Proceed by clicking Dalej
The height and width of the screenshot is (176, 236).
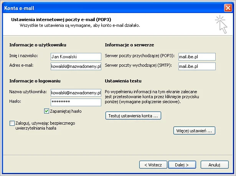[182, 164]
